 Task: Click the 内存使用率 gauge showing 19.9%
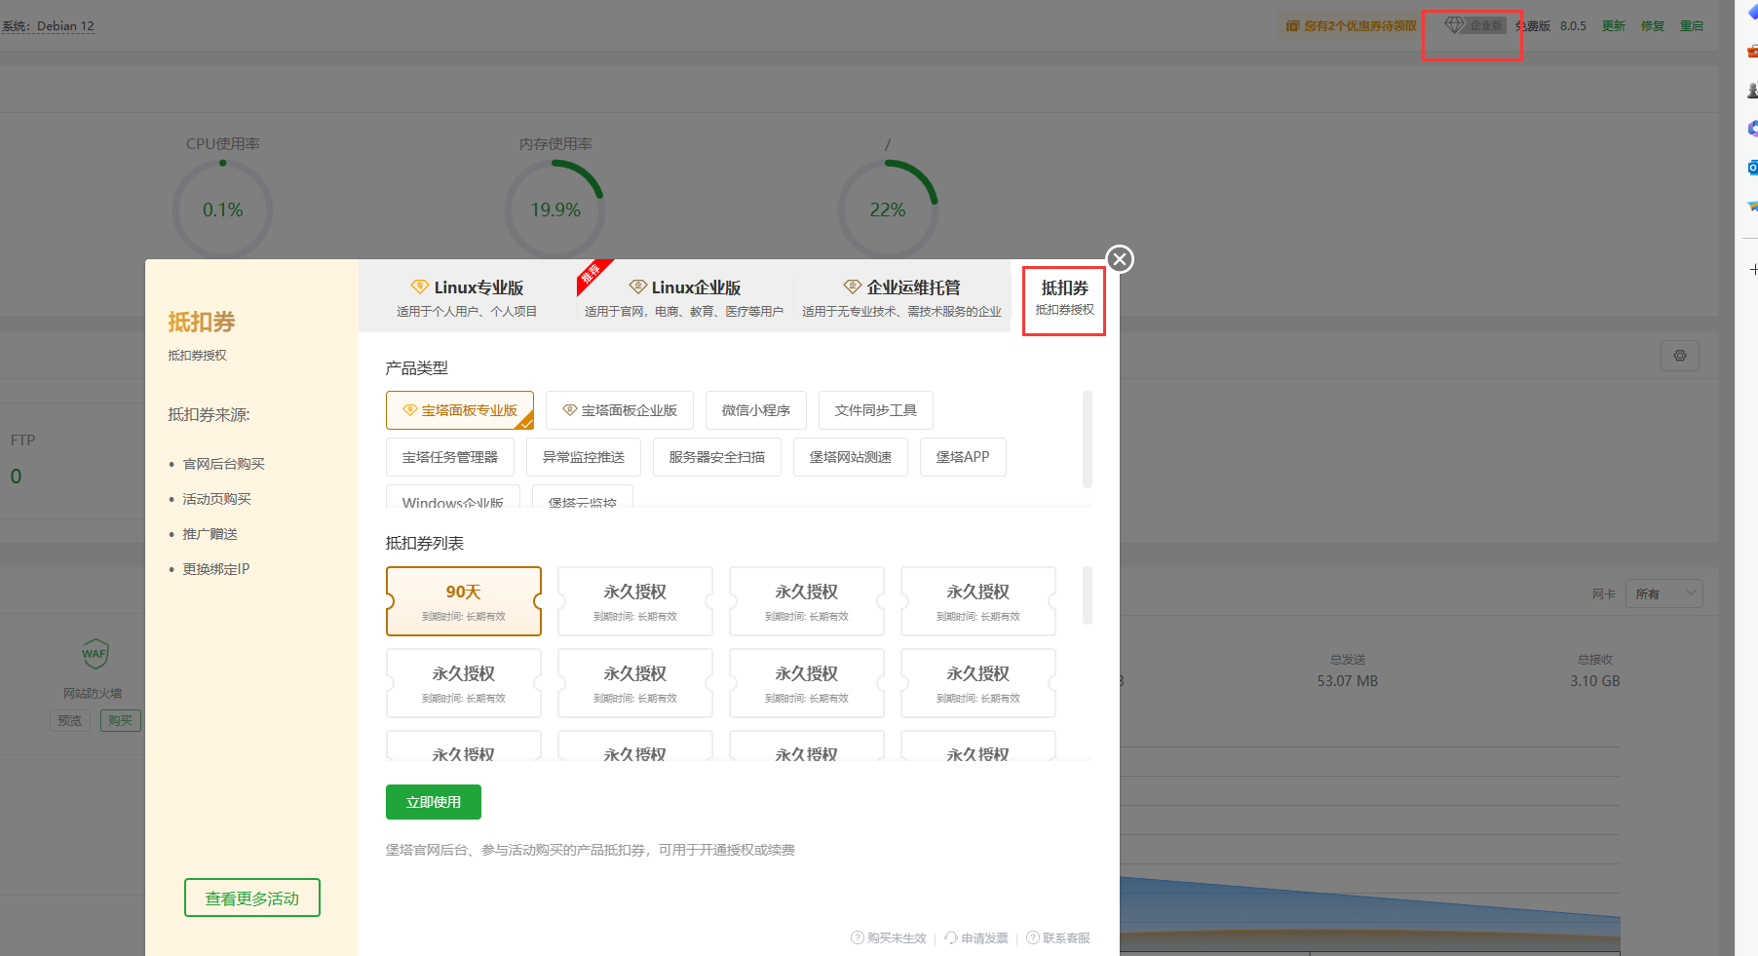[555, 210]
